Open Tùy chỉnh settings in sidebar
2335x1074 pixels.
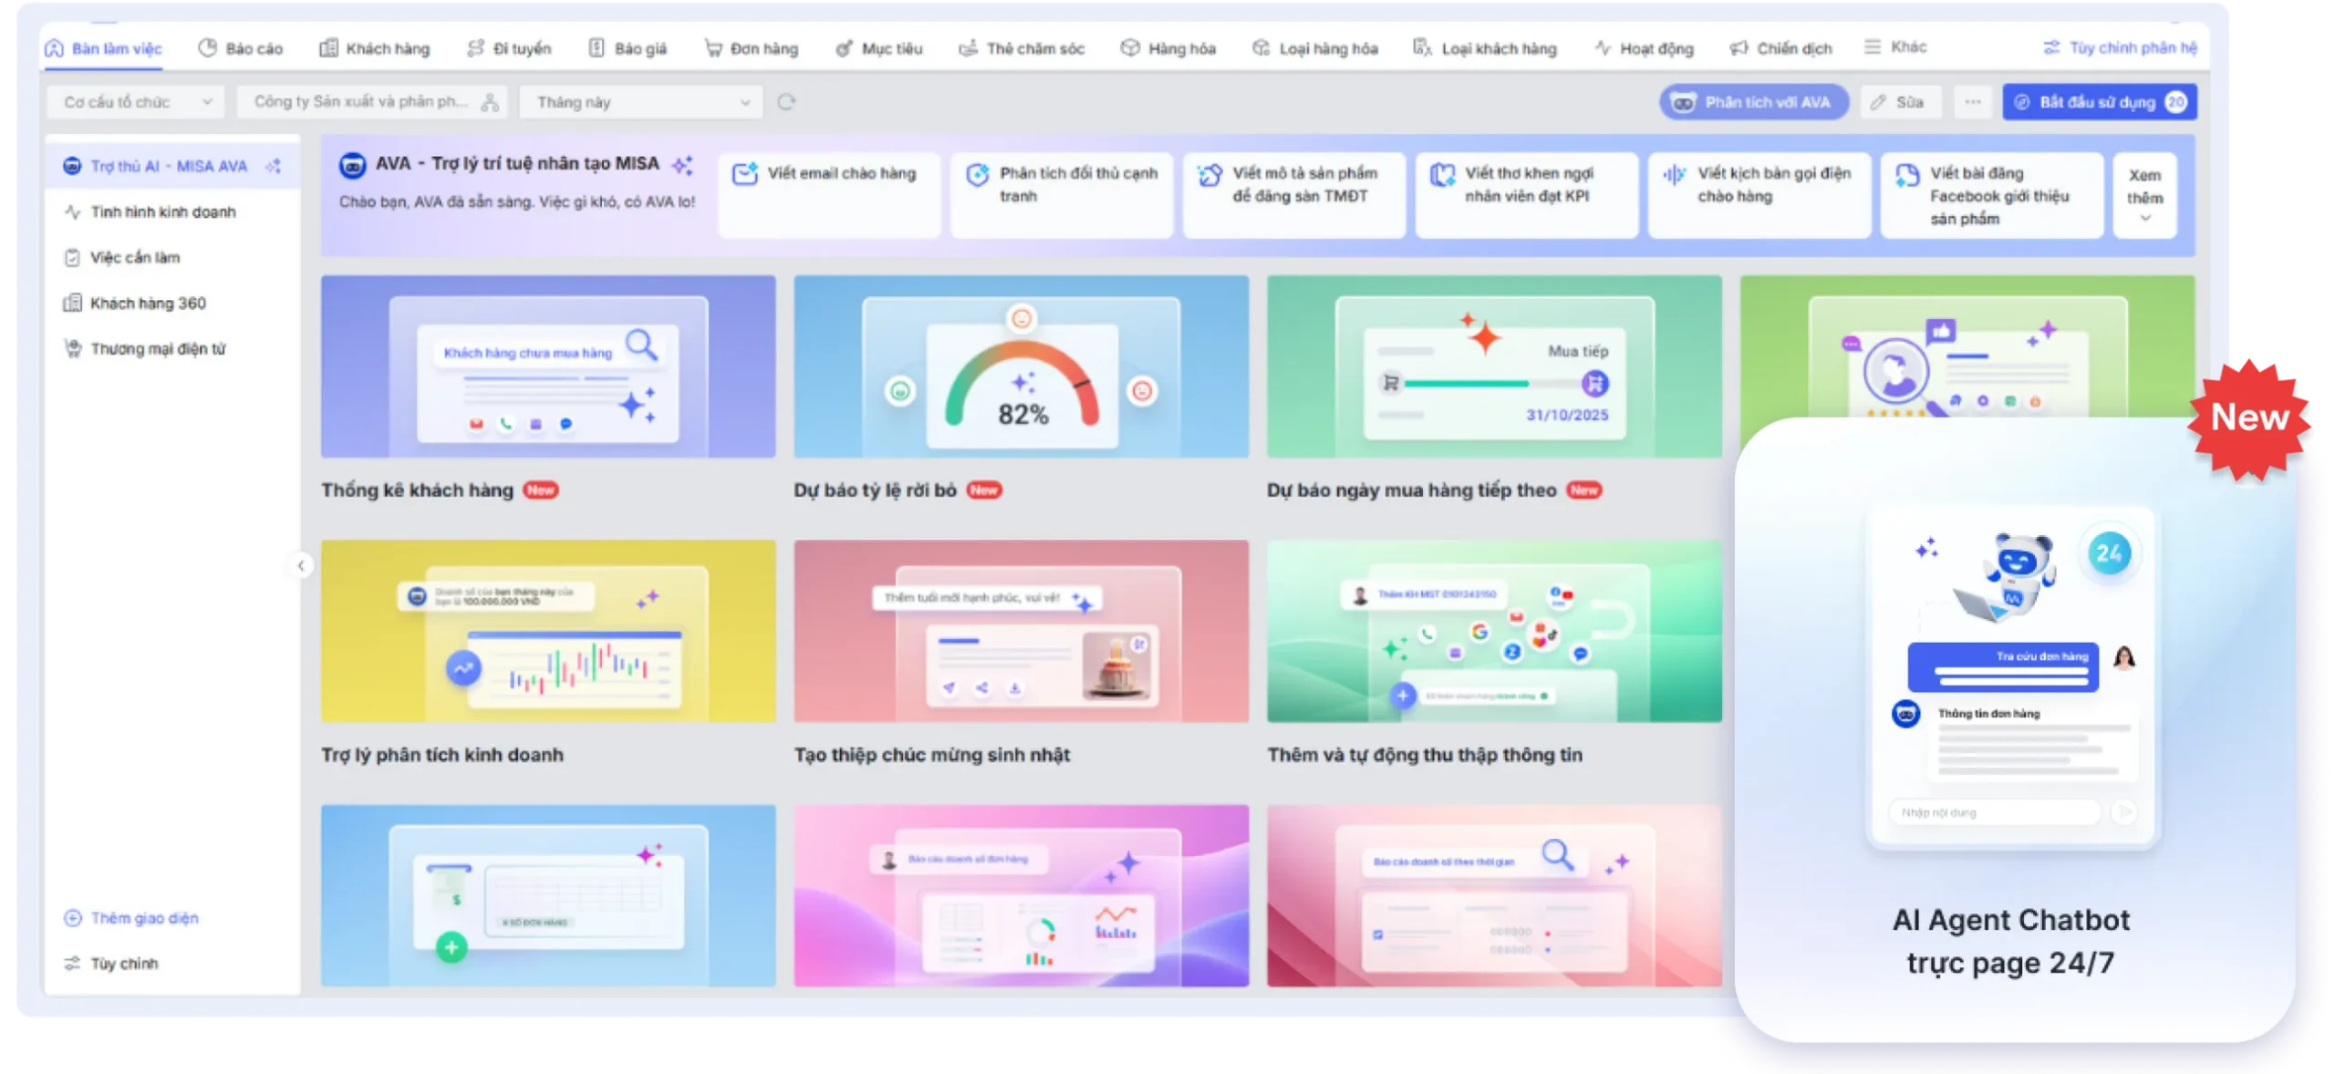point(123,964)
